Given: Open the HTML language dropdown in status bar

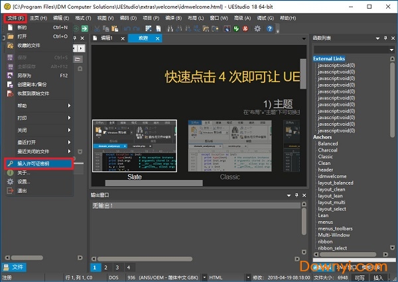Looking at the screenshot, I should pyautogui.click(x=248, y=277).
